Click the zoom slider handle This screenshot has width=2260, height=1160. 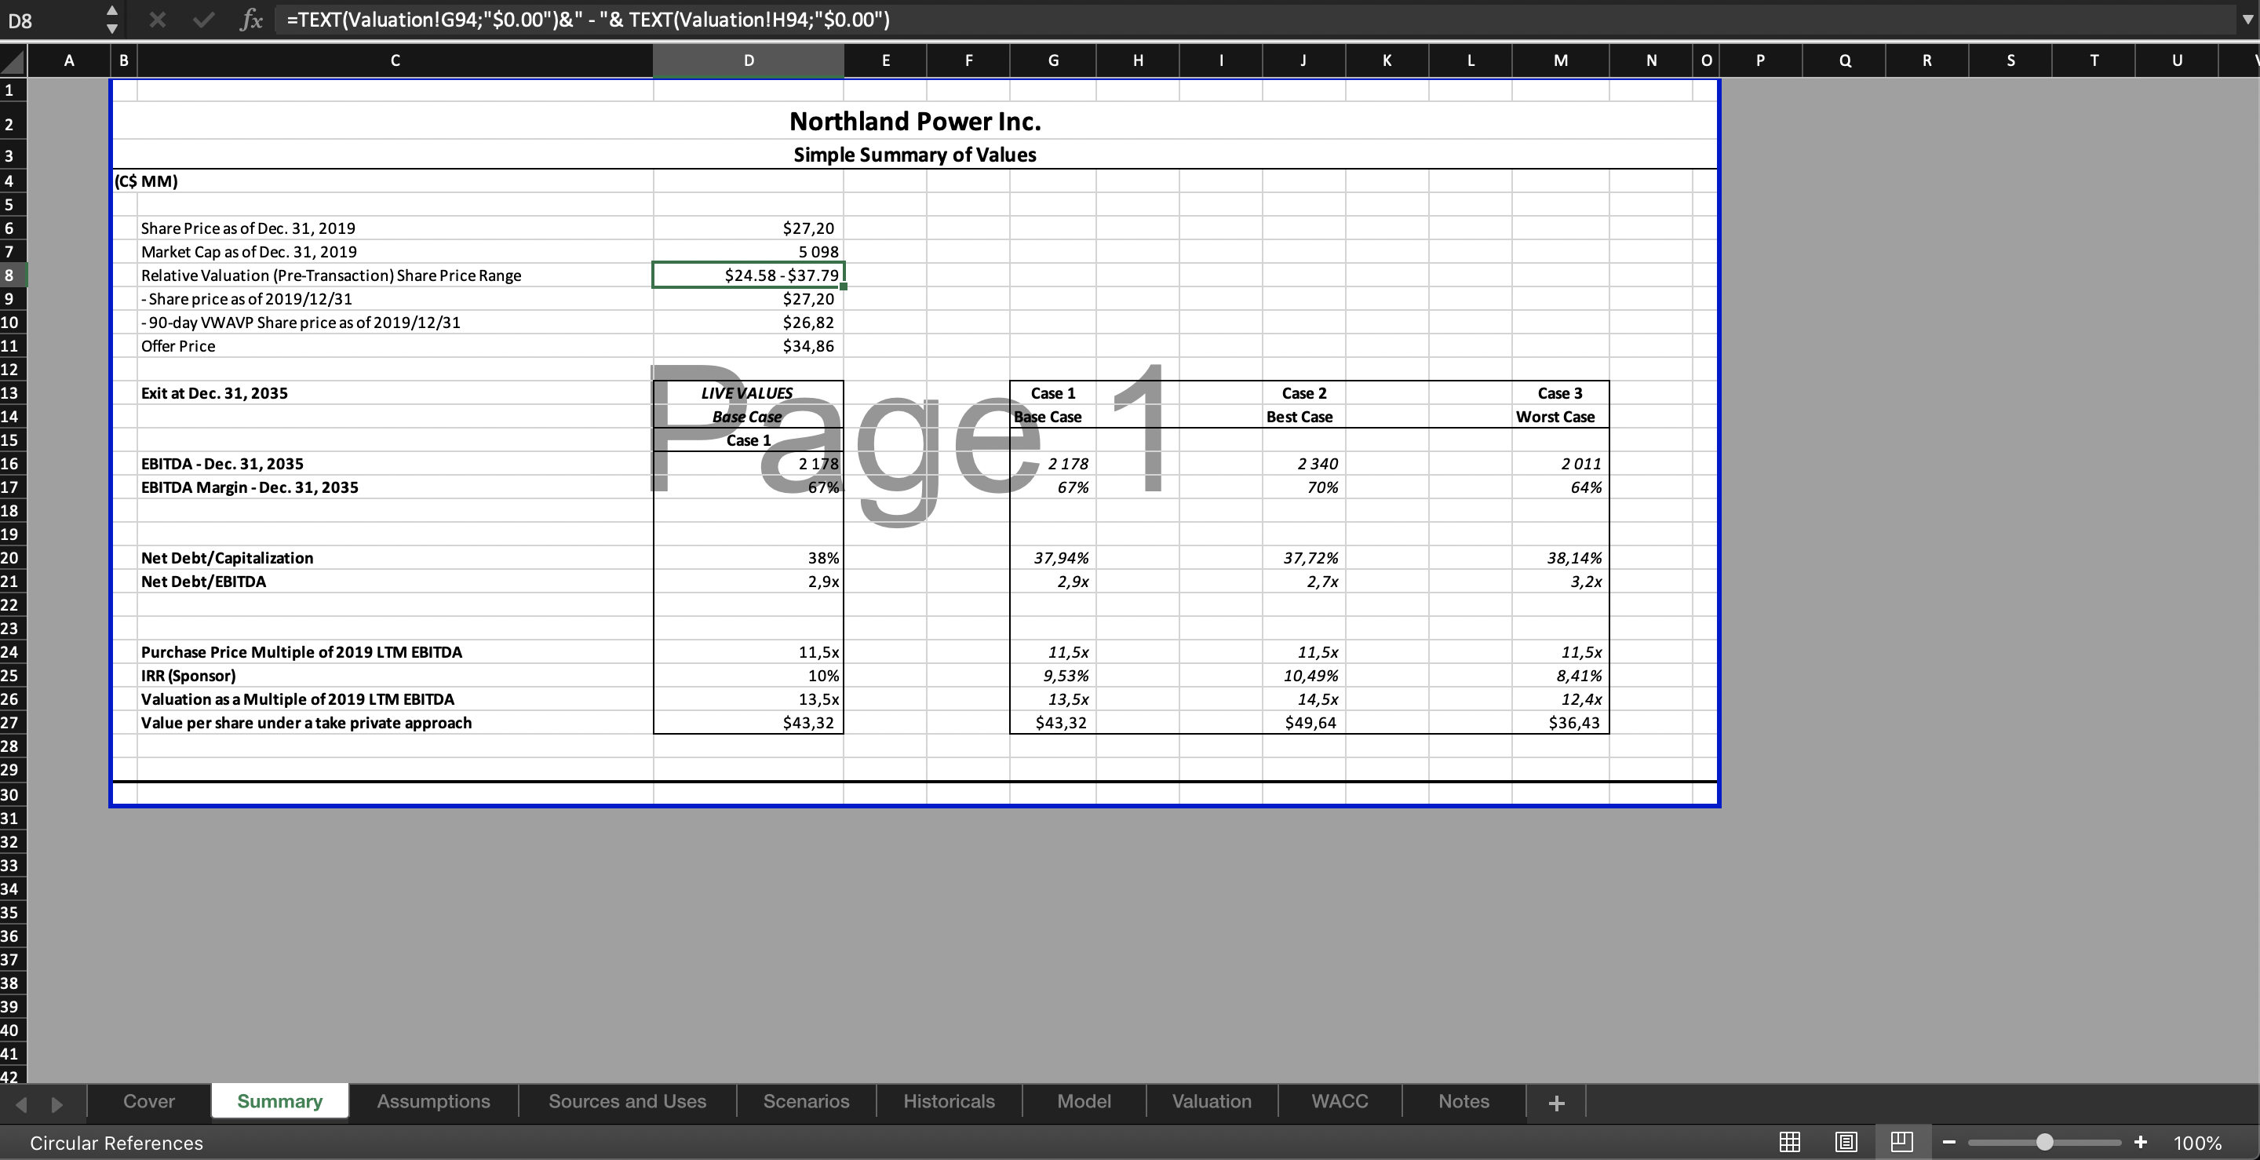pos(2045,1142)
